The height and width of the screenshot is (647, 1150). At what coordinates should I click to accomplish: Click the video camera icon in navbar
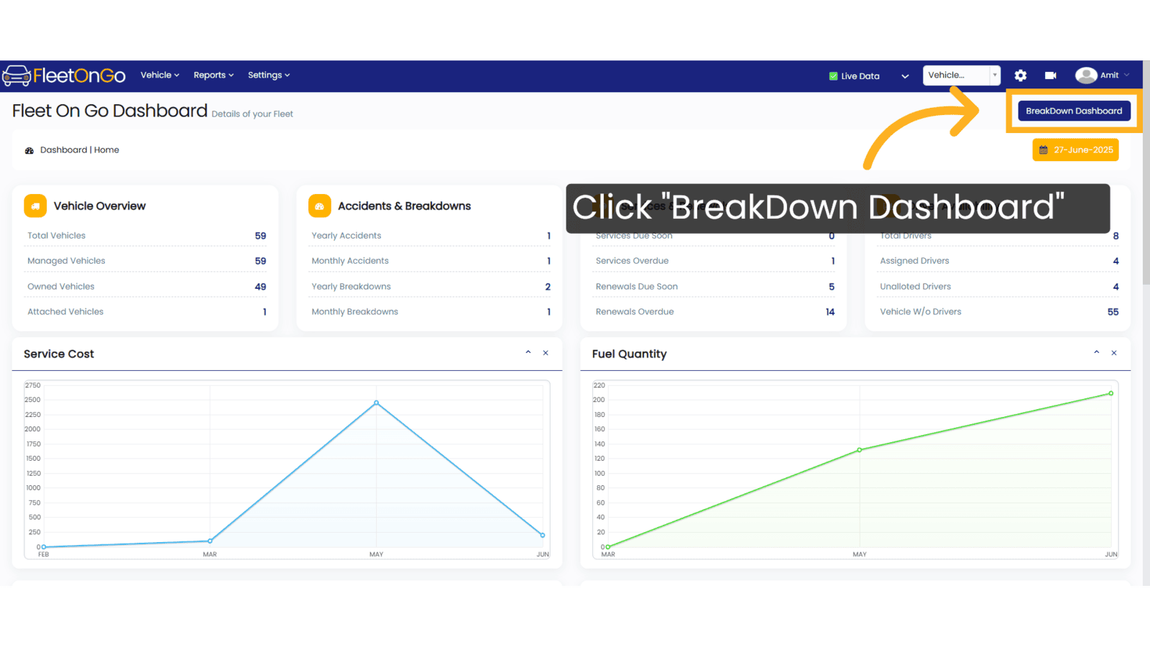[1051, 75]
